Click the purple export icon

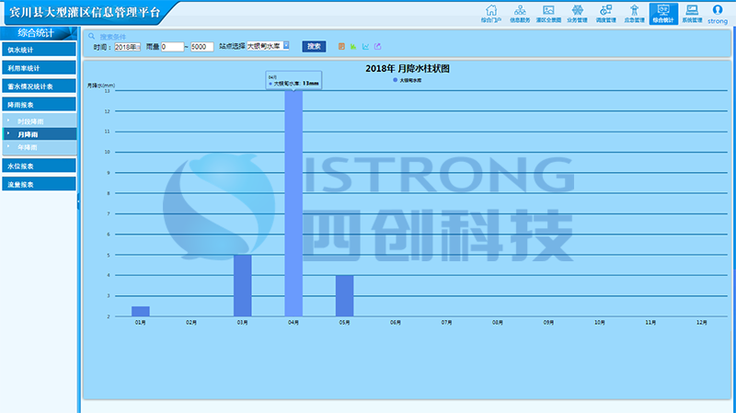(x=377, y=47)
